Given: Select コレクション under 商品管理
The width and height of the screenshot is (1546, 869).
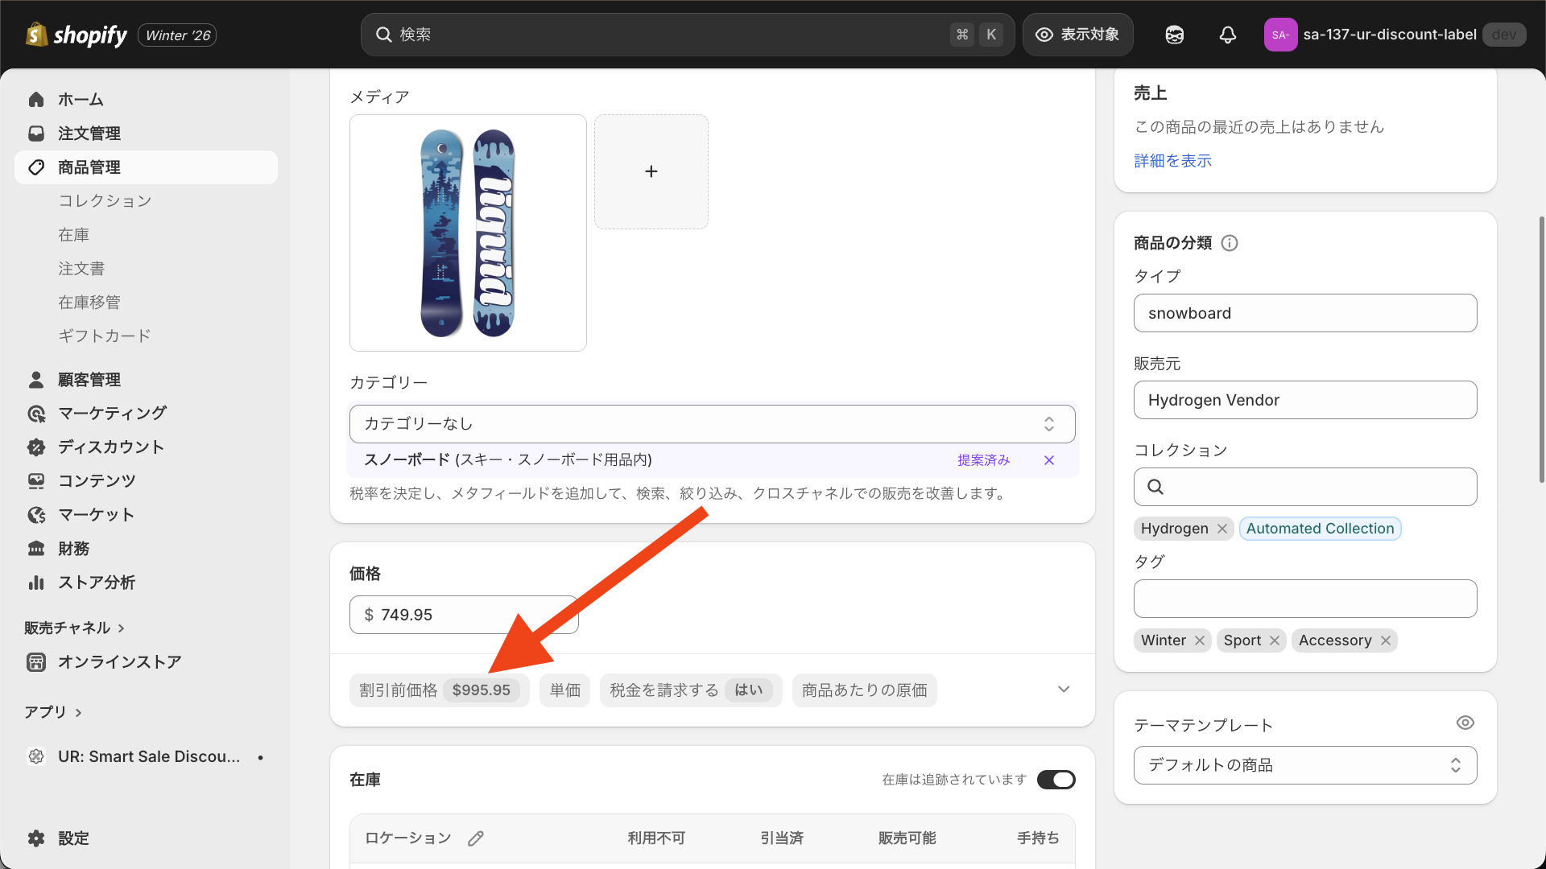Looking at the screenshot, I should 105,200.
